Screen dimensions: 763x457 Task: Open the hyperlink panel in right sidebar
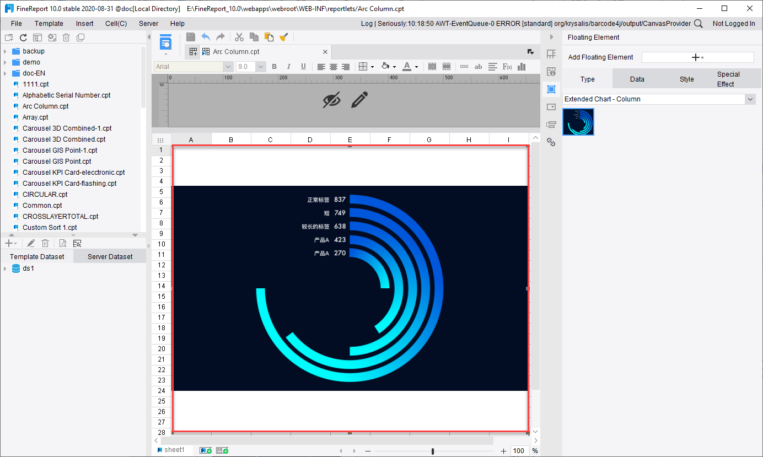coord(551,142)
